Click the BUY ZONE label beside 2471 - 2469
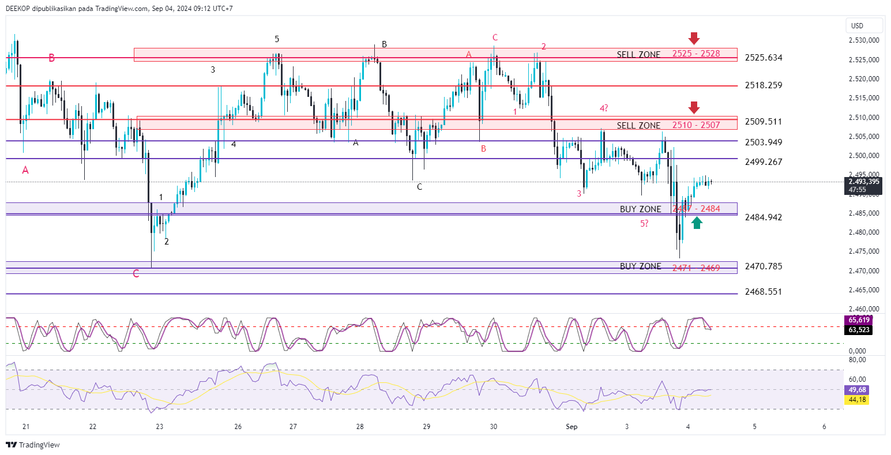 pyautogui.click(x=640, y=266)
